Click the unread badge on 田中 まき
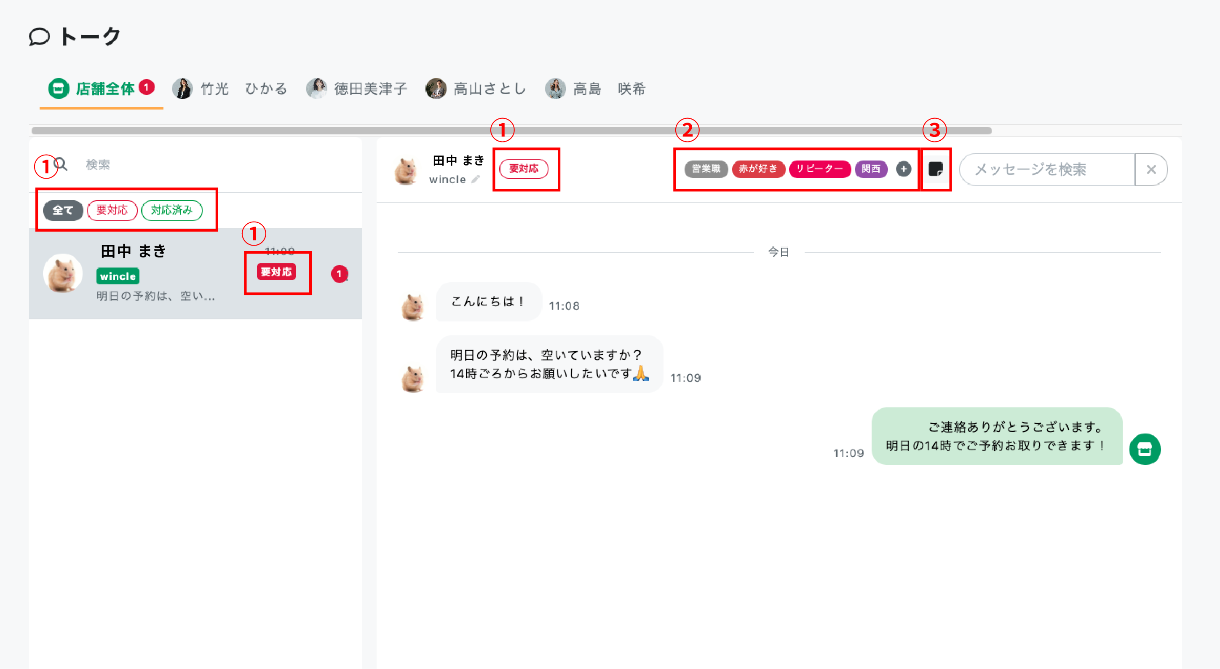 tap(339, 274)
